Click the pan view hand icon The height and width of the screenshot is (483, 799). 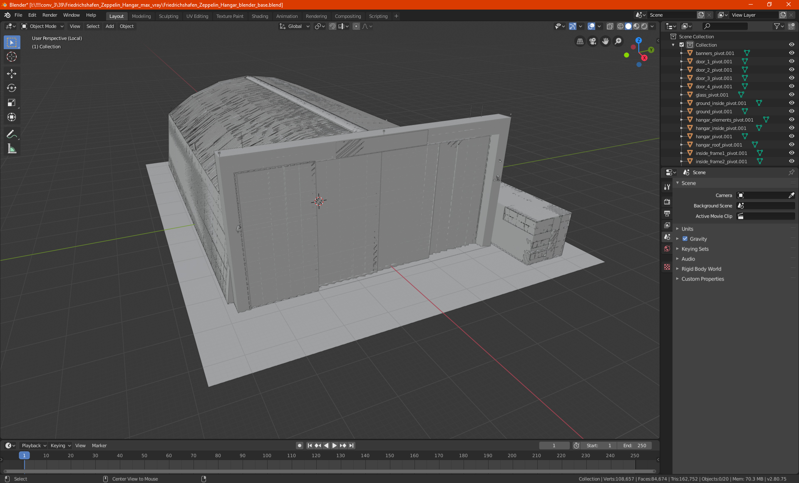605,41
